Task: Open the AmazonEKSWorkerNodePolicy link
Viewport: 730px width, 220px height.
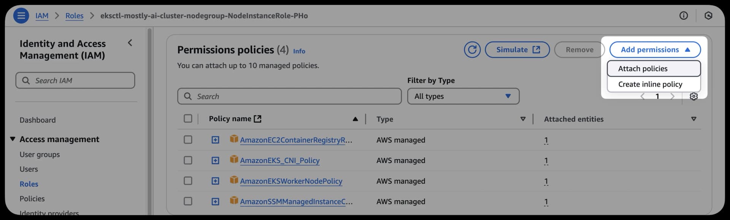Action: (291, 181)
